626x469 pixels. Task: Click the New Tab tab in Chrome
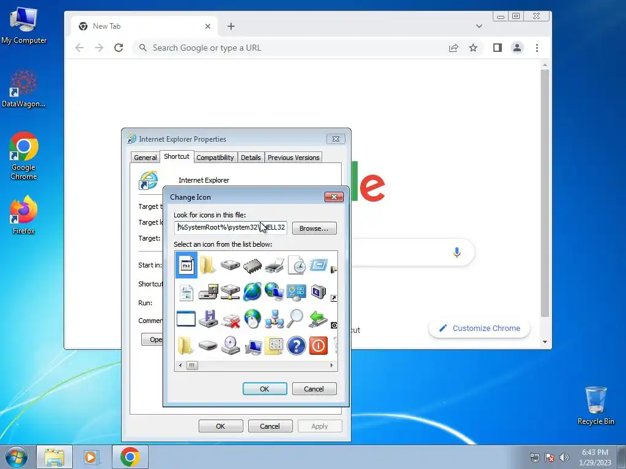coord(144,26)
